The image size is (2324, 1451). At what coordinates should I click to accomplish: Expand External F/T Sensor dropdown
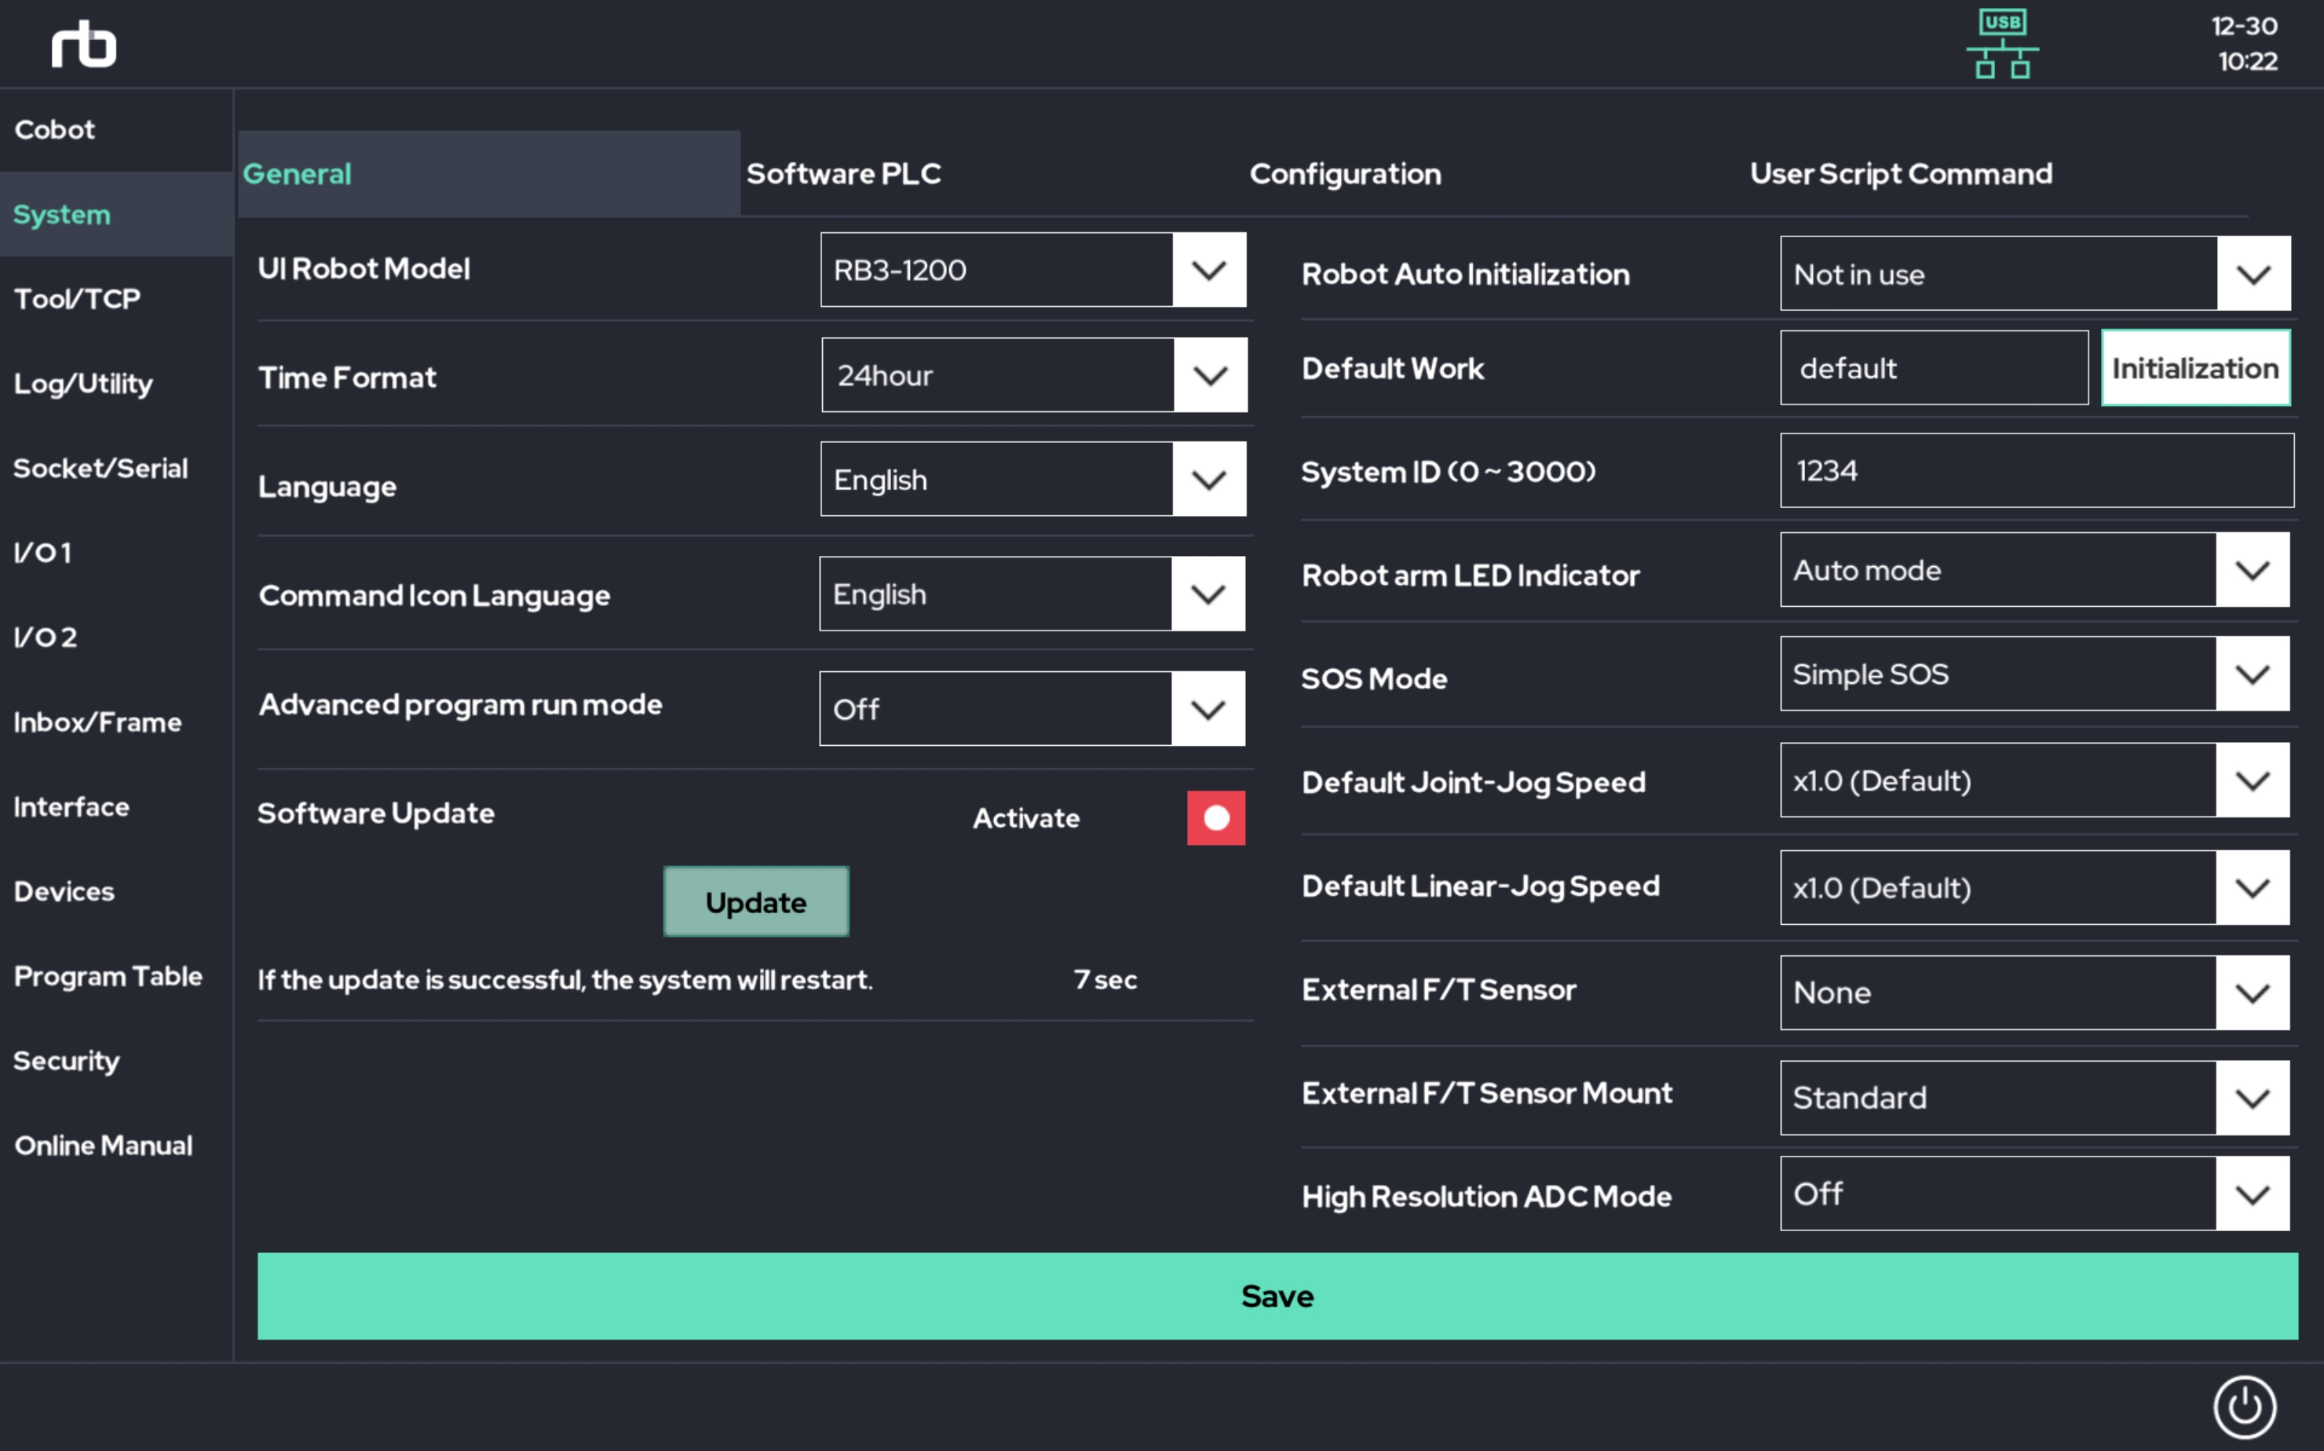pos(2251,992)
